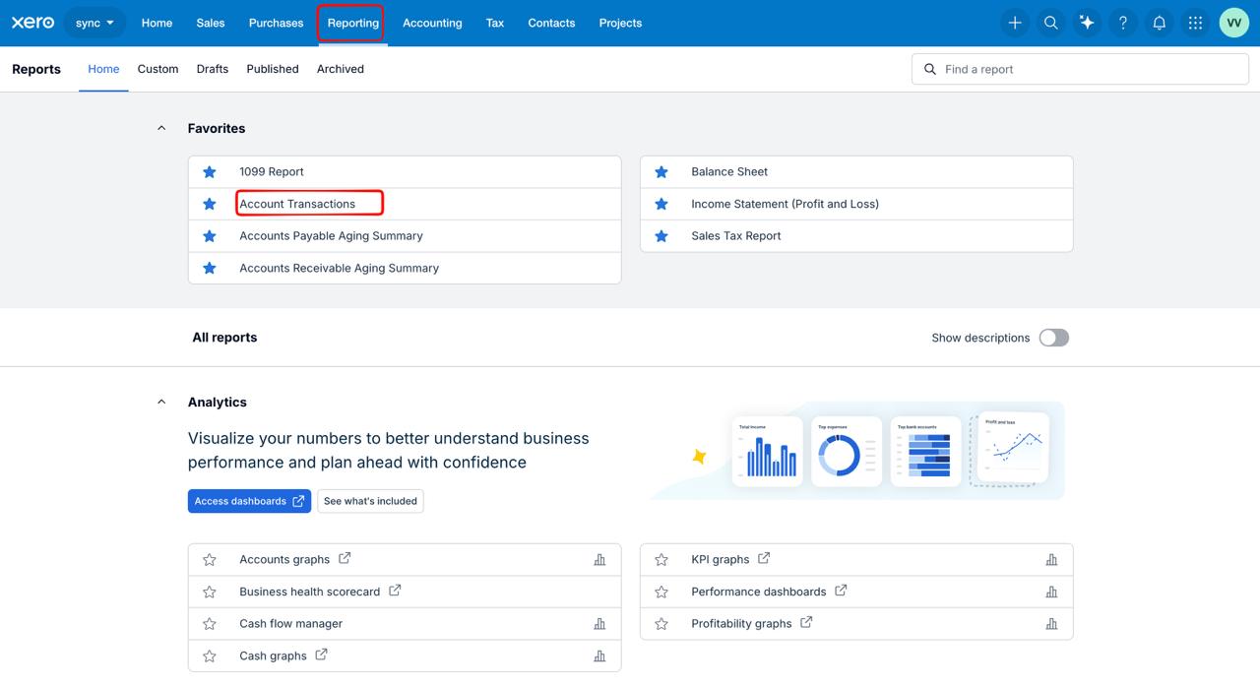This screenshot has height=688, width=1260.
Task: Open the Purchases menu
Action: (x=276, y=23)
